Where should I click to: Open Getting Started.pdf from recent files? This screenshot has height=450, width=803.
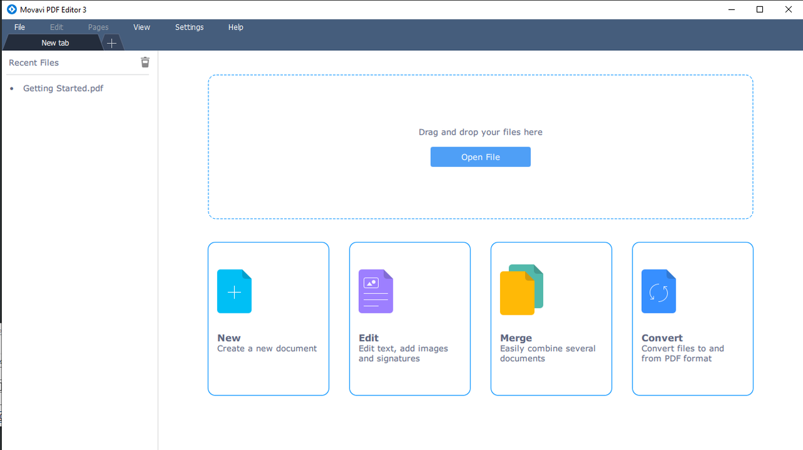(x=63, y=88)
